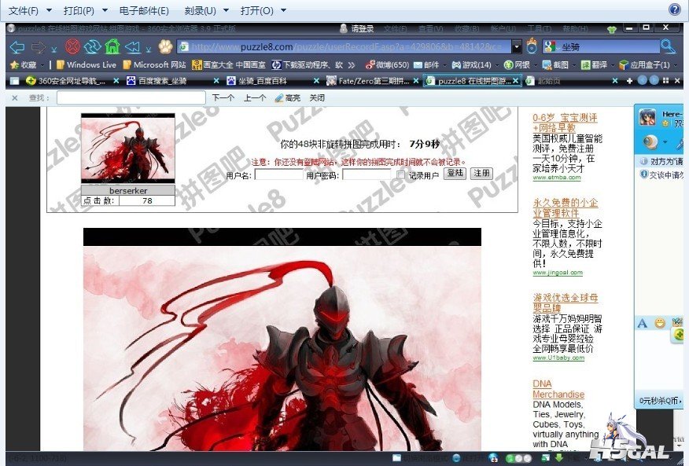
Task: Open the Microsoft 网站 bookmark
Action: [154, 65]
